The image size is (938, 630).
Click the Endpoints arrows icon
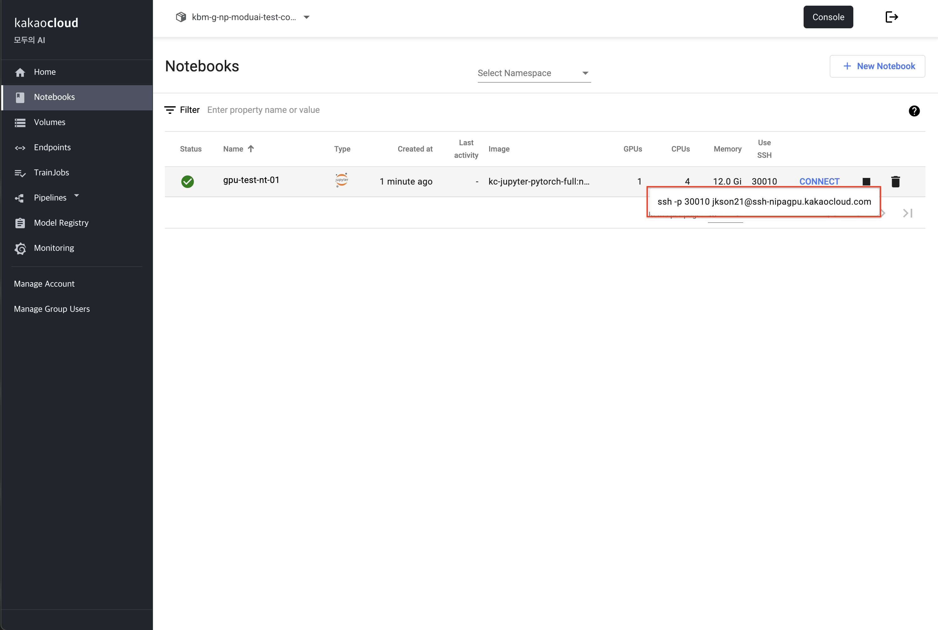click(20, 148)
